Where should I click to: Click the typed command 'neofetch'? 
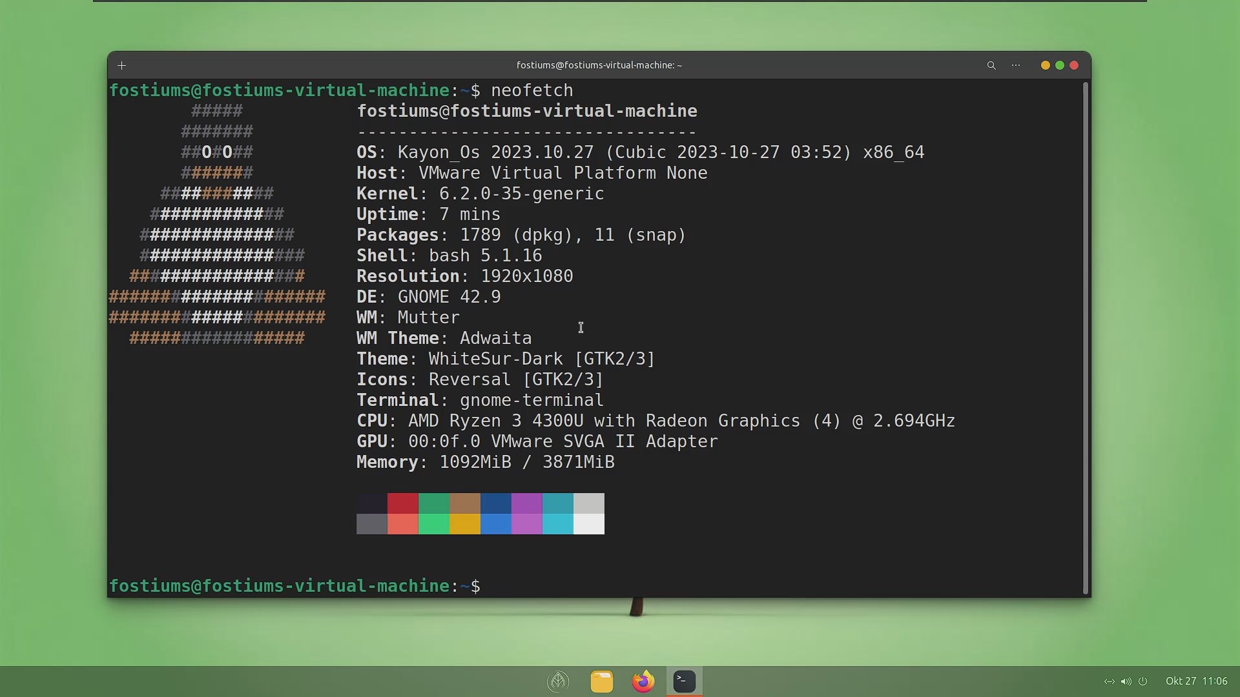click(532, 90)
